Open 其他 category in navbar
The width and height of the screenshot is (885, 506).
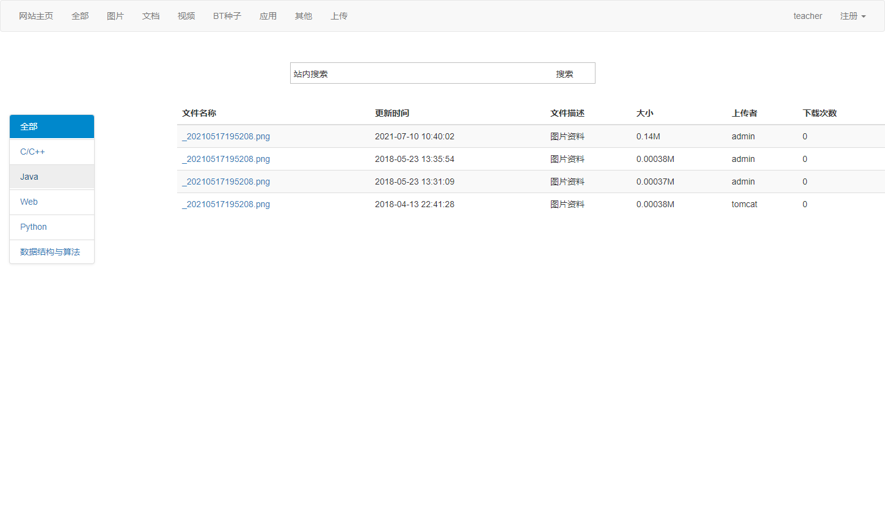(304, 16)
